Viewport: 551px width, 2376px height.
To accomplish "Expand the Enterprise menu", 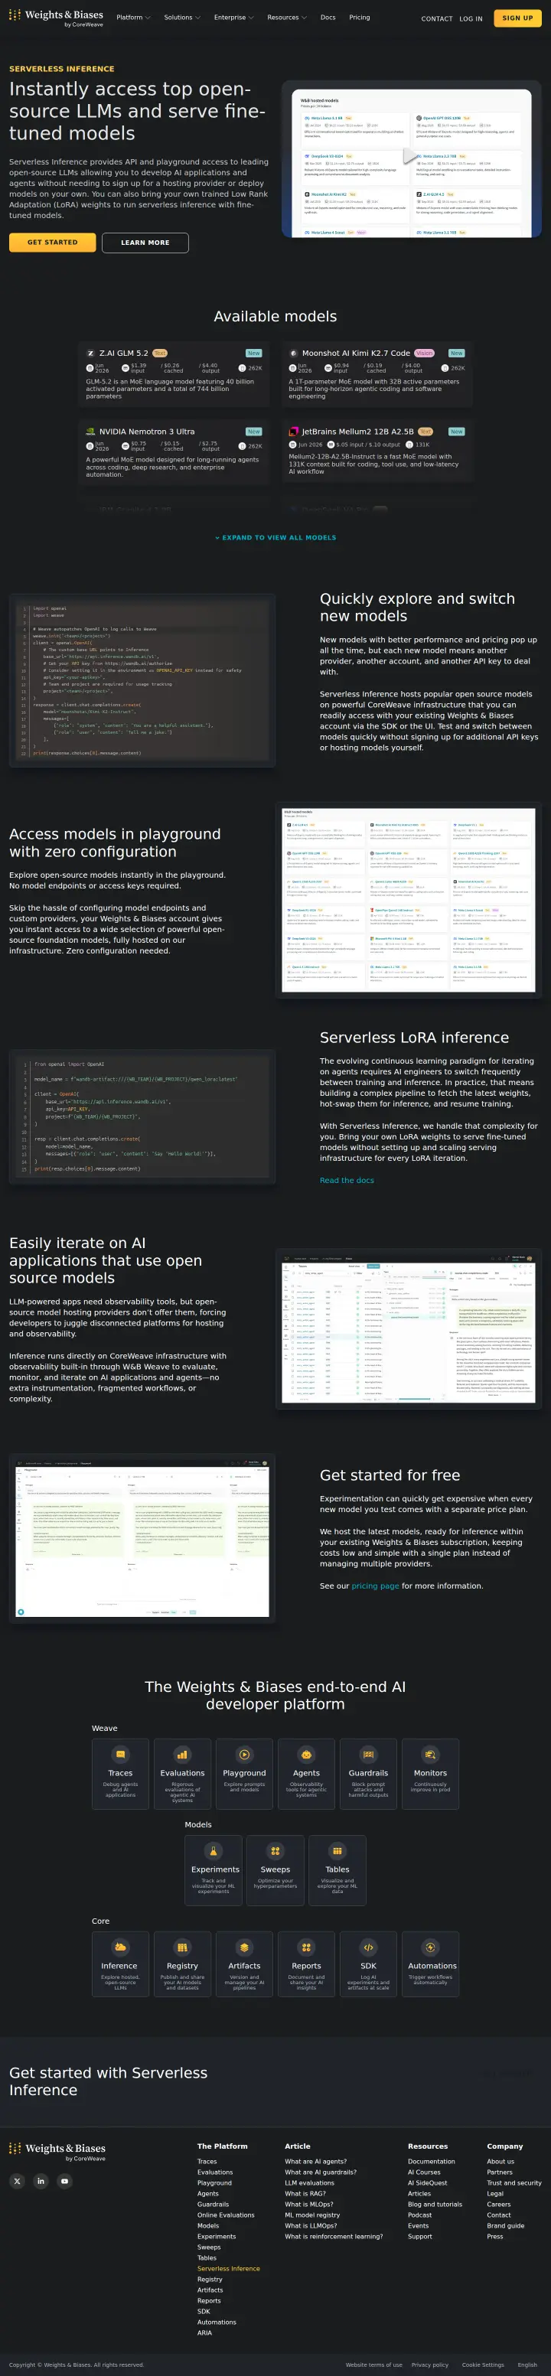I will 233,18.
